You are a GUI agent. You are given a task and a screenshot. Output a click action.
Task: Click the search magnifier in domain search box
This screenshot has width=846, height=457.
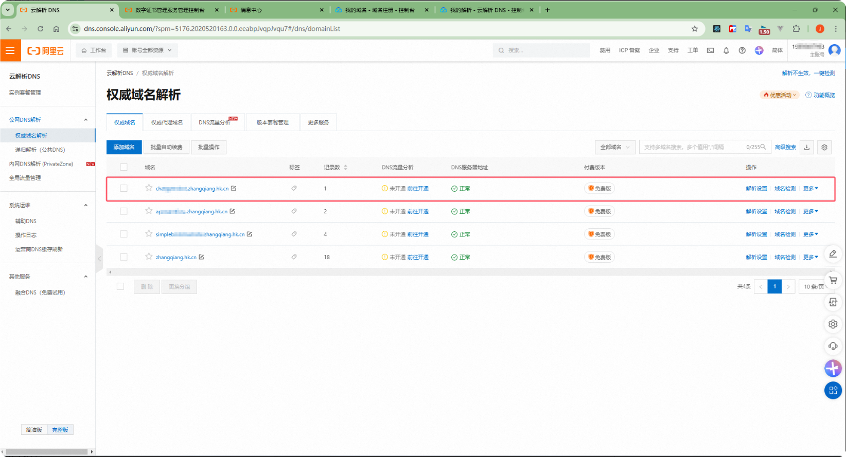[x=763, y=147]
